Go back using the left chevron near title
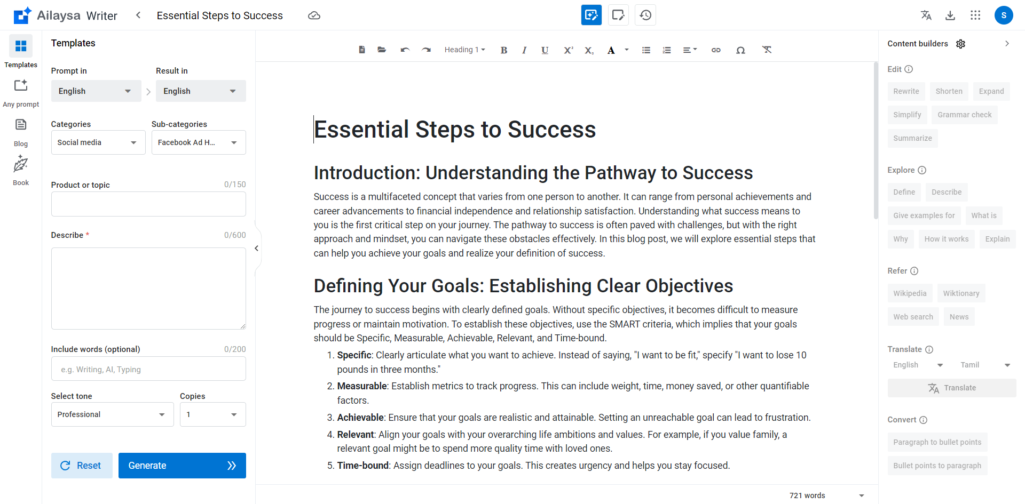This screenshot has width=1025, height=504. pyautogui.click(x=138, y=15)
